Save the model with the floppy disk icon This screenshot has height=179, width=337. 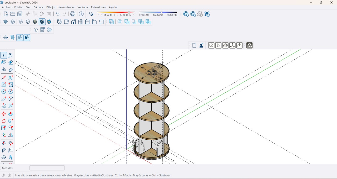20,14
